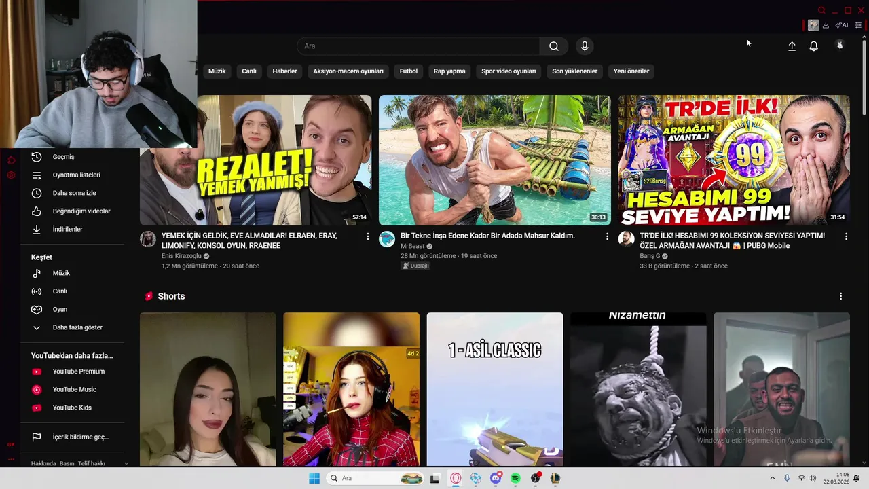Select the Müzik filter chip
Screen dimensions: 869x489
(217, 71)
